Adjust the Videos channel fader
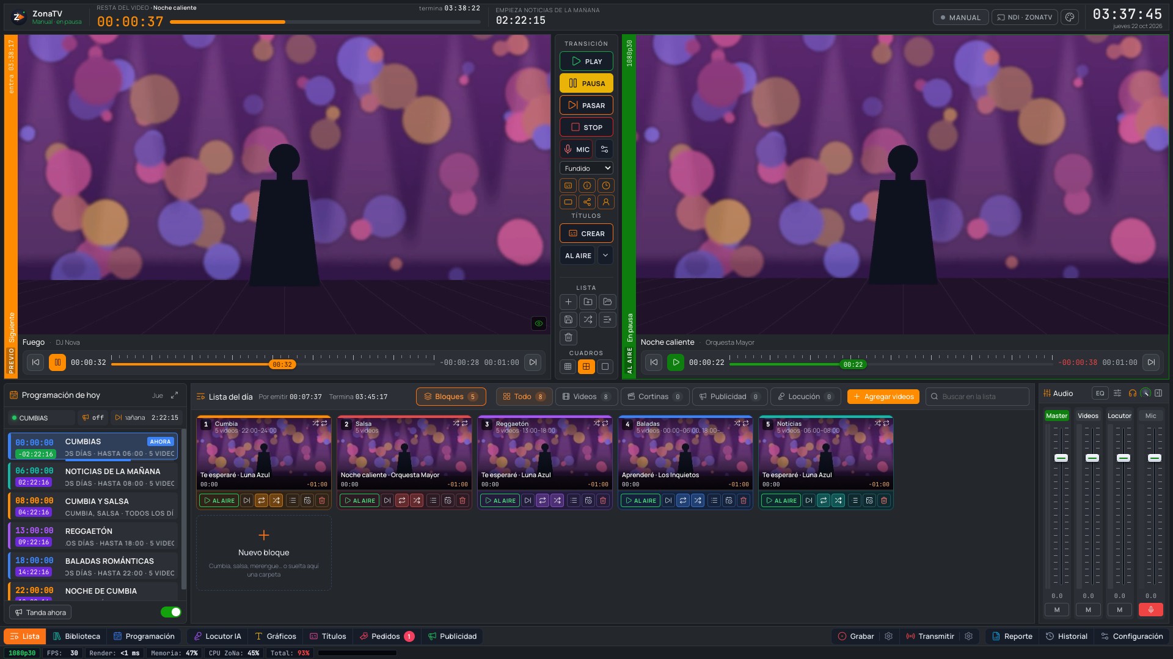 tap(1092, 458)
